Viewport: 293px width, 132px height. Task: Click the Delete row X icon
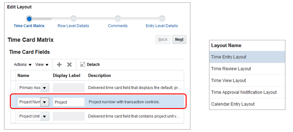point(69,65)
